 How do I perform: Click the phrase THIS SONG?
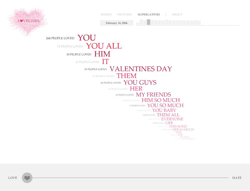pos(178,127)
